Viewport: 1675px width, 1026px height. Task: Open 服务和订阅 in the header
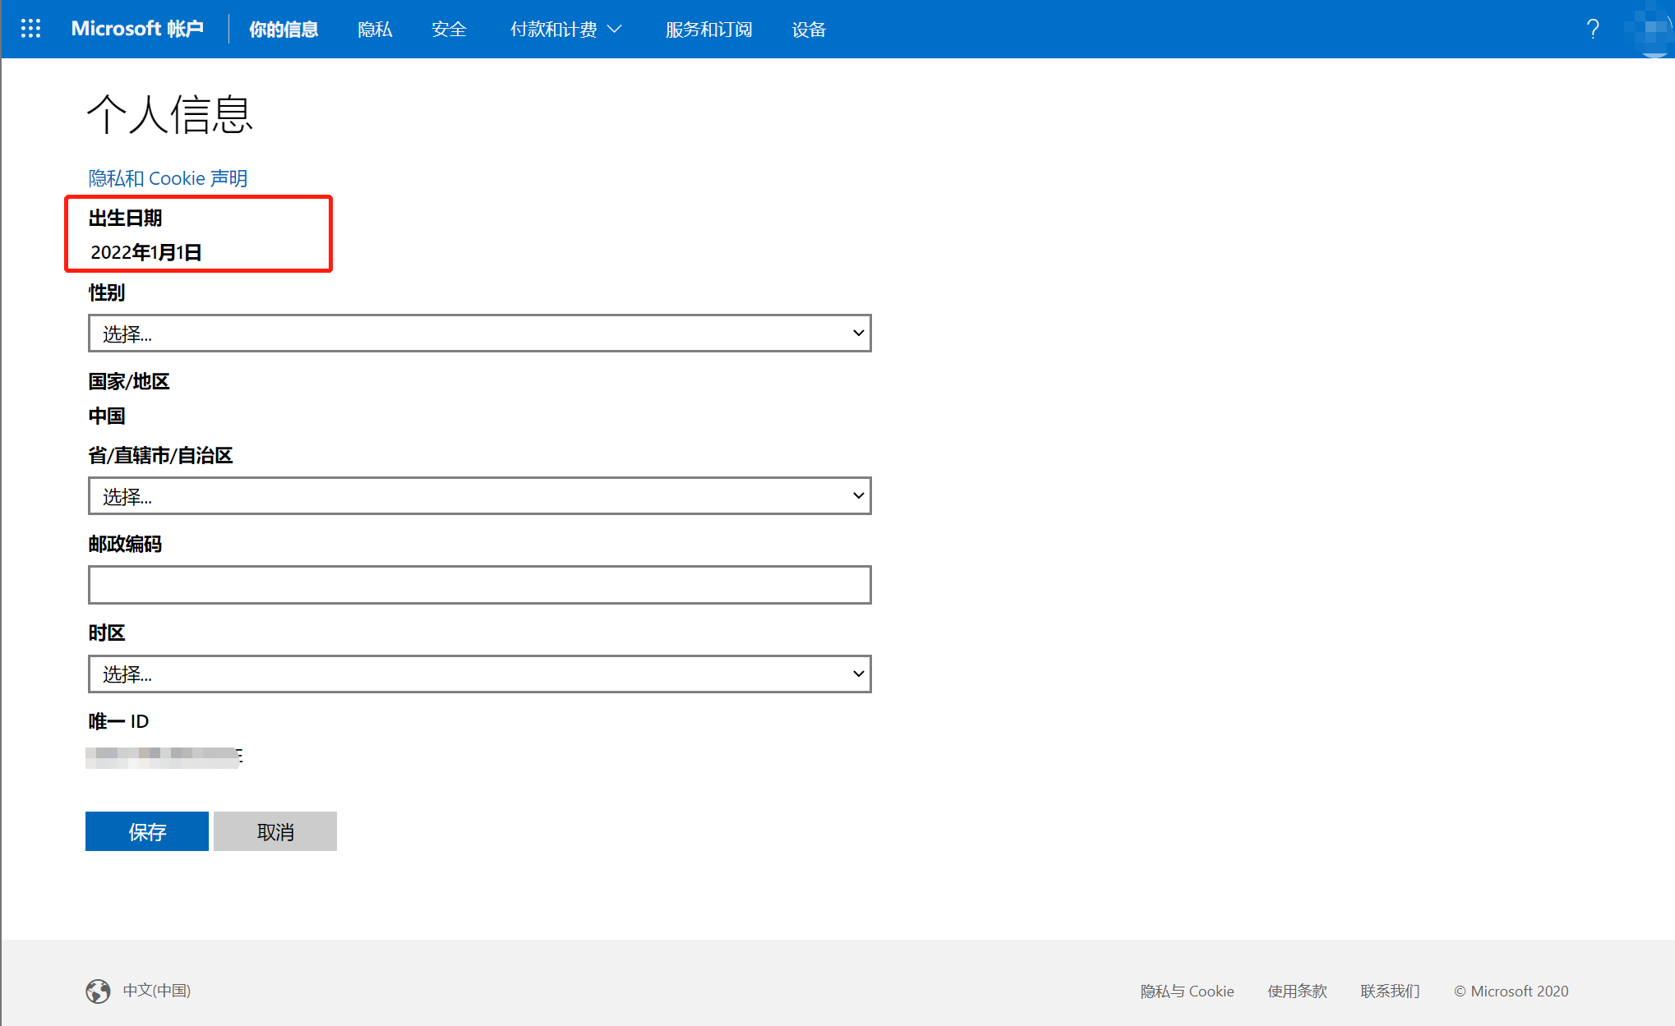point(708,30)
